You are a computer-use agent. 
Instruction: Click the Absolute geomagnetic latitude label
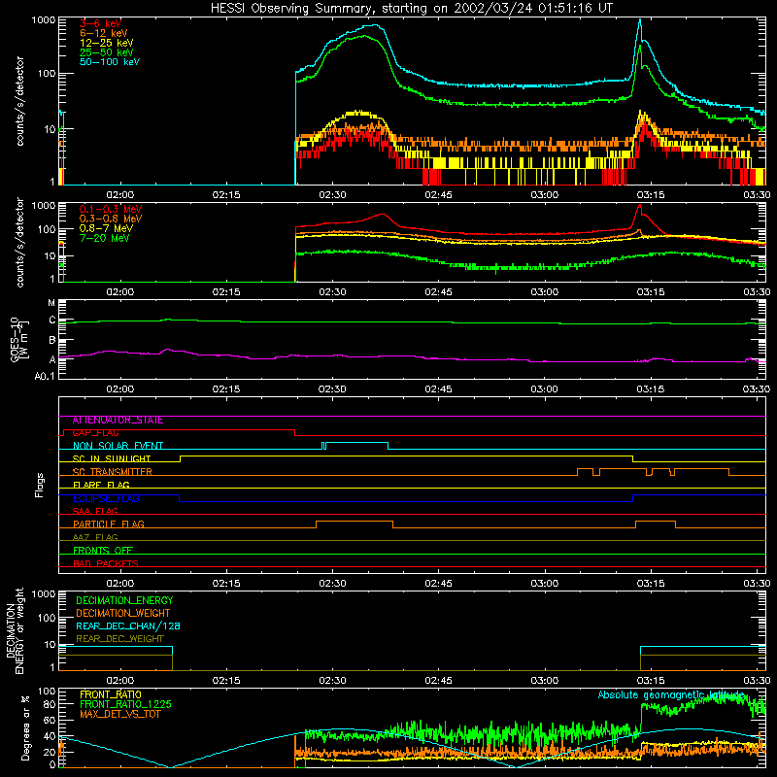tap(671, 695)
